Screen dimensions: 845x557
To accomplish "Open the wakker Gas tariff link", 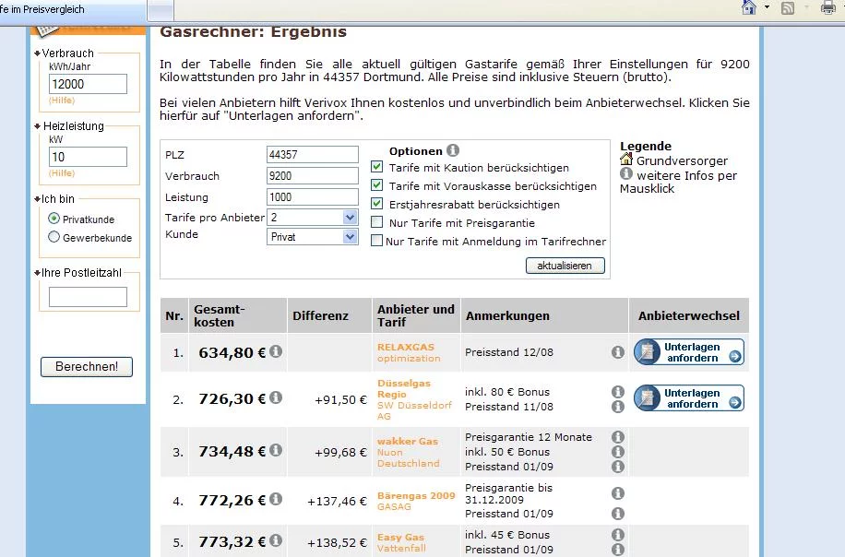I will [408, 452].
